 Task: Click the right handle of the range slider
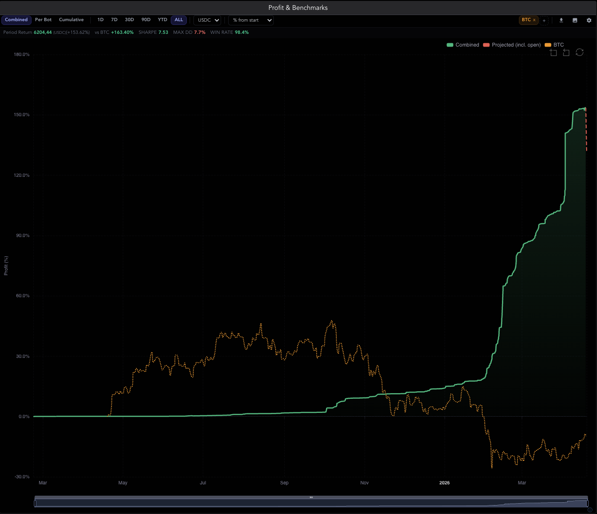click(x=588, y=503)
